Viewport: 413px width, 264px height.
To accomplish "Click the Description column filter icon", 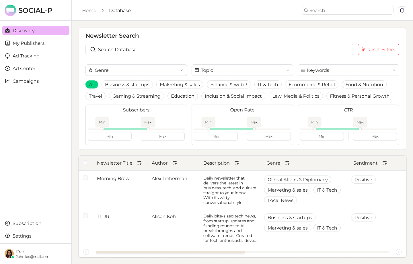I will [237, 163].
